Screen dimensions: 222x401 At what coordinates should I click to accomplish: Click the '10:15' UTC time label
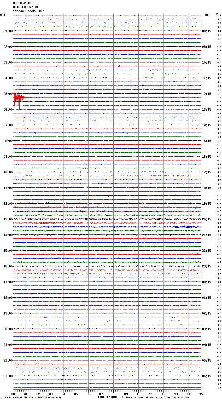[x=207, y=62]
